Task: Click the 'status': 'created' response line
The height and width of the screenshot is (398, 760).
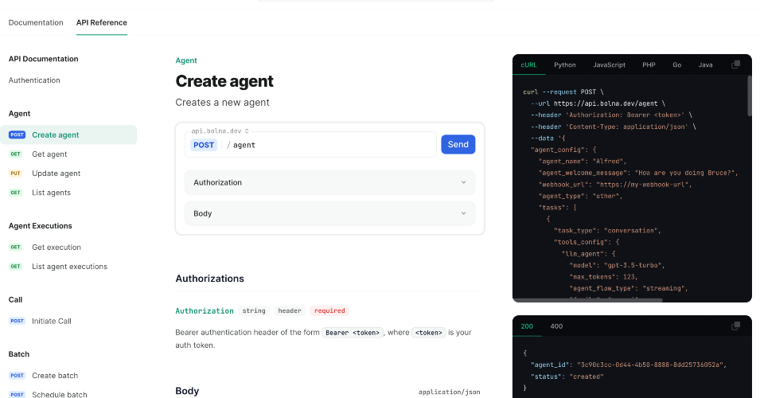Action: [x=567, y=377]
